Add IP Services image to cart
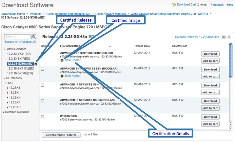 click(210, 124)
